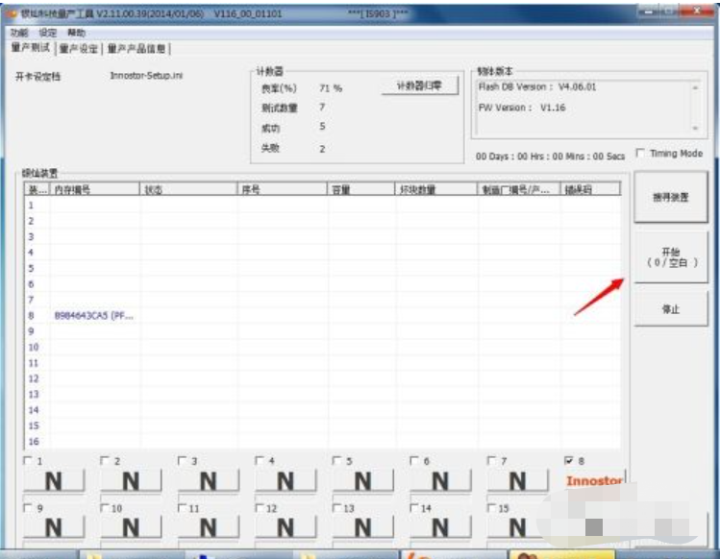Click the Flash DB Version V4.06.01 text
This screenshot has width=720, height=559.
click(536, 87)
